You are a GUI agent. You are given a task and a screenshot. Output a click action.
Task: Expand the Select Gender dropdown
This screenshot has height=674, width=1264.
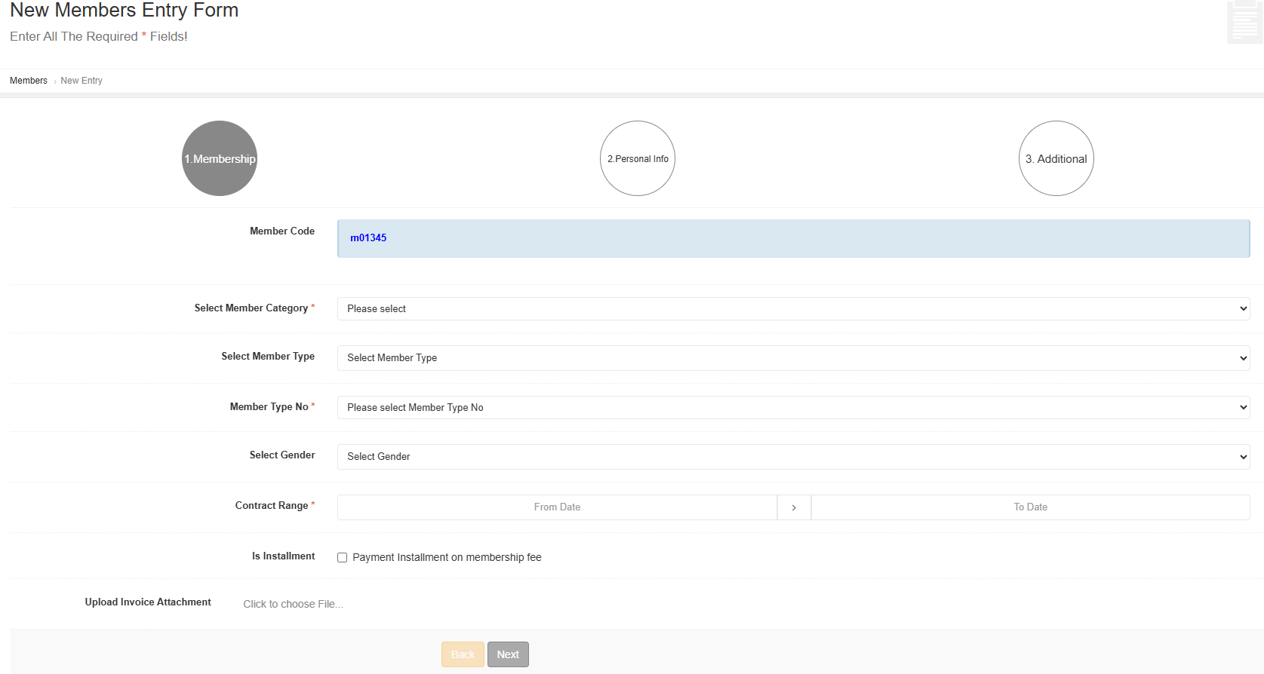click(x=792, y=457)
